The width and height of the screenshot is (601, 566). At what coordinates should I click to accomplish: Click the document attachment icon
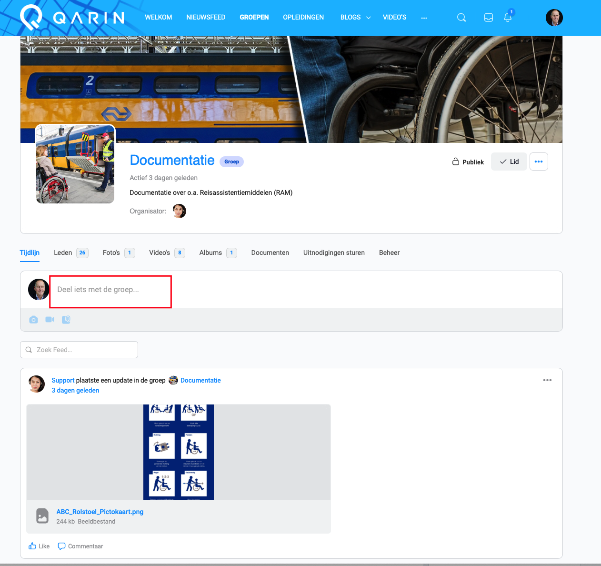pyautogui.click(x=66, y=320)
